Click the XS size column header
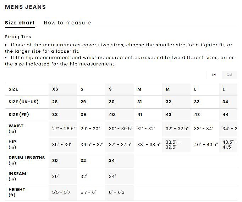This screenshot has width=242, height=202. tap(55, 89)
